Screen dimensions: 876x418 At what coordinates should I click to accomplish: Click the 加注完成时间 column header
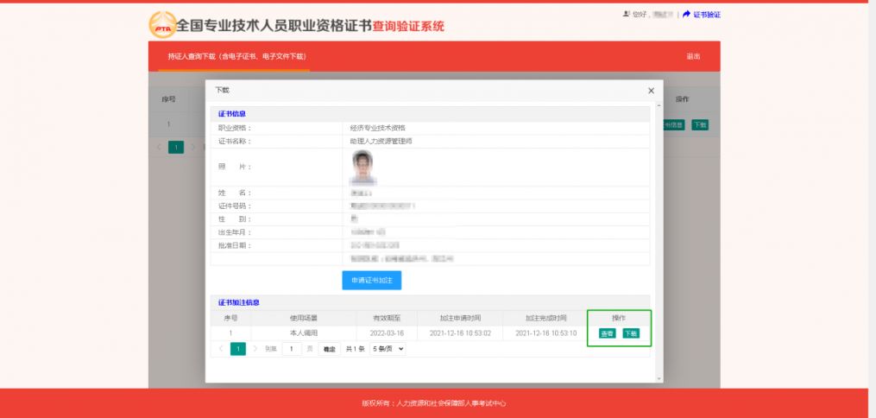[545, 318]
